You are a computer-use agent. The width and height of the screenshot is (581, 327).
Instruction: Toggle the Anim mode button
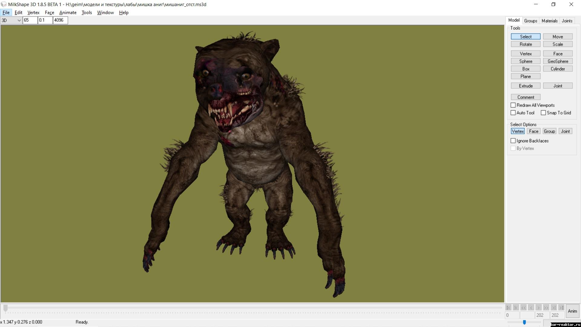[x=573, y=311]
